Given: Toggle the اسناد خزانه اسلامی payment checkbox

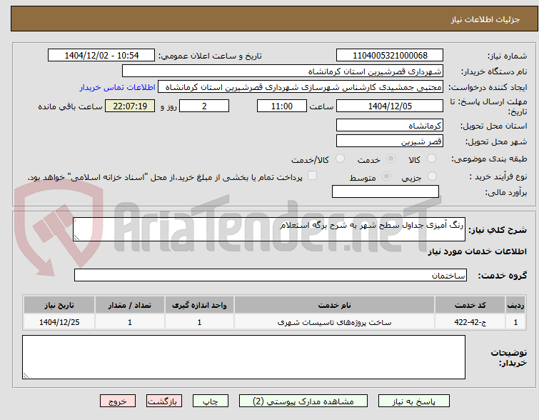Looking at the screenshot, I should (312, 176).
